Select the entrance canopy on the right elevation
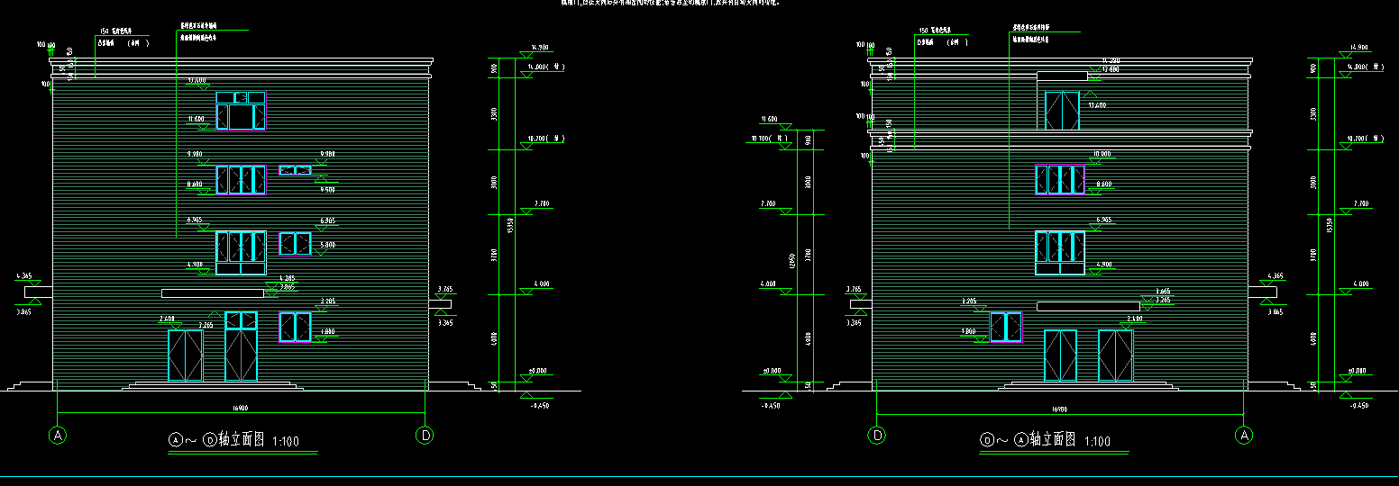Image resolution: width=1399 pixels, height=486 pixels. pos(1088,307)
